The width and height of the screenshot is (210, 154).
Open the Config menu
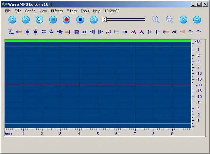(30, 11)
